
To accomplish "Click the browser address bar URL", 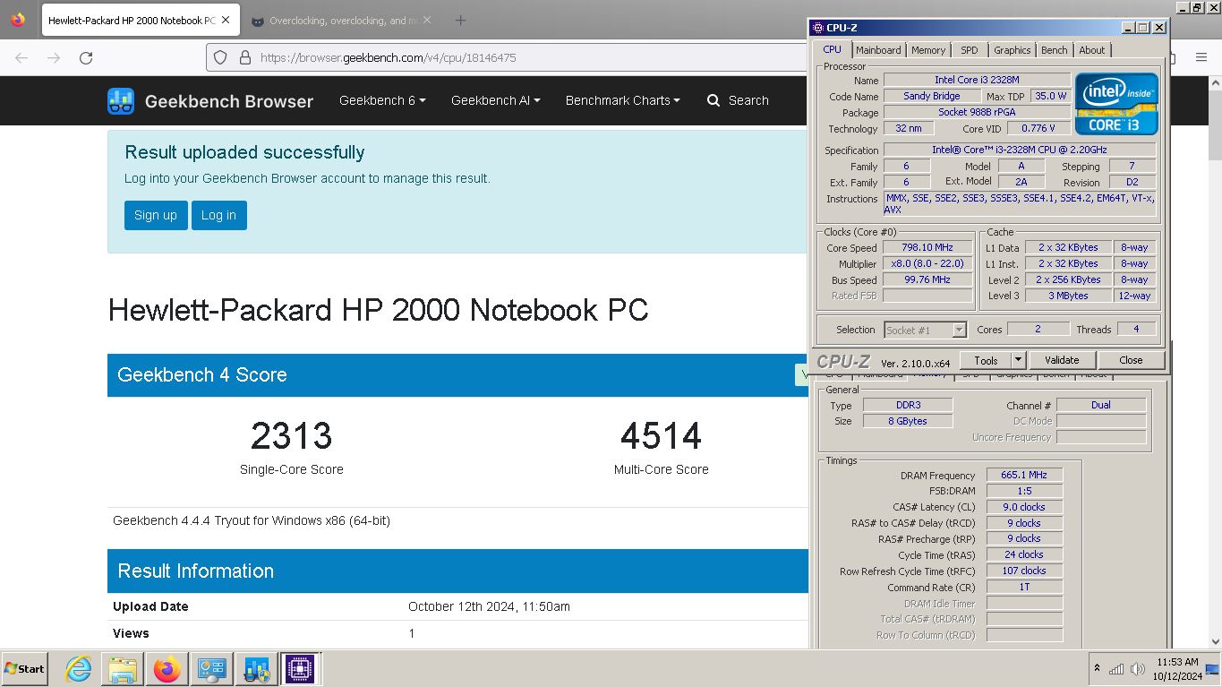I will coord(388,57).
